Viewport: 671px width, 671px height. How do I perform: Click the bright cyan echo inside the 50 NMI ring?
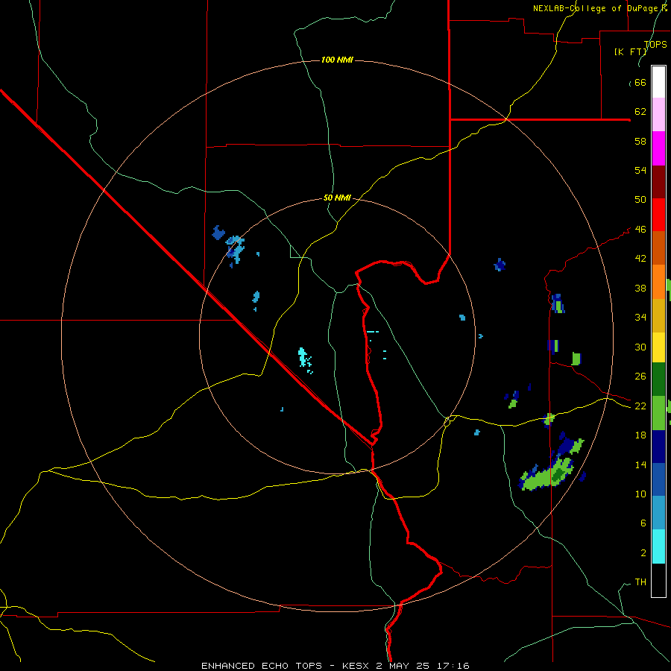click(x=305, y=359)
